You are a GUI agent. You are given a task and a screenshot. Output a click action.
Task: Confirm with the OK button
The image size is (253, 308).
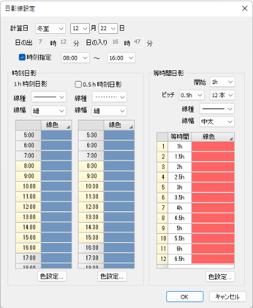[x=185, y=297]
